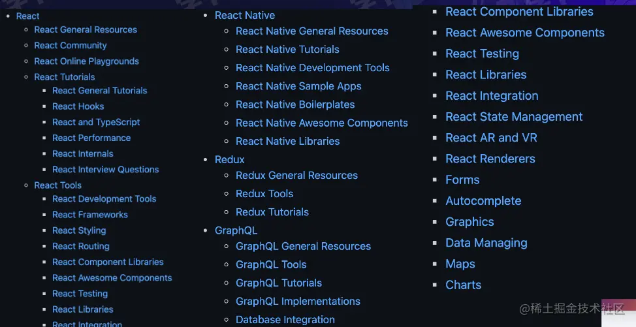
Task: Click React Development Tools link
Action: pyautogui.click(x=104, y=198)
